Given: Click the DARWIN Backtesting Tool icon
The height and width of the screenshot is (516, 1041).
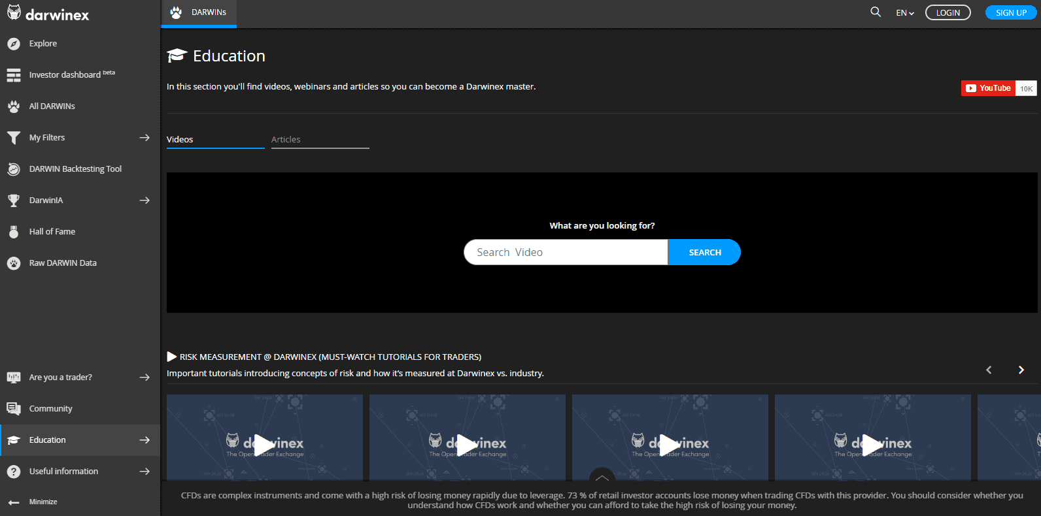Looking at the screenshot, I should (x=14, y=169).
